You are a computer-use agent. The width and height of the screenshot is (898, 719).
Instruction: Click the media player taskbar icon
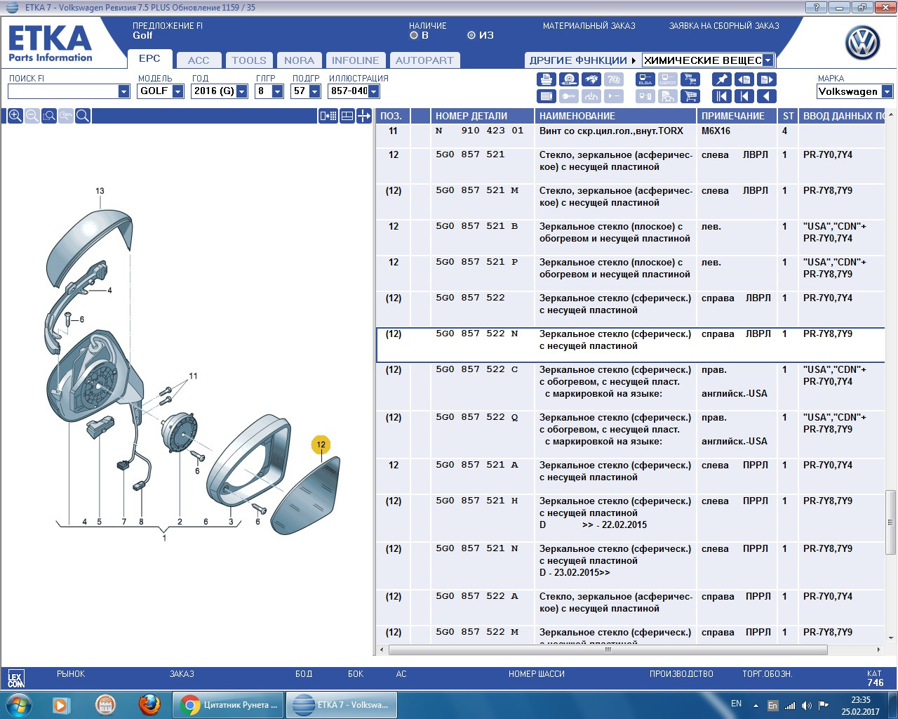(62, 704)
